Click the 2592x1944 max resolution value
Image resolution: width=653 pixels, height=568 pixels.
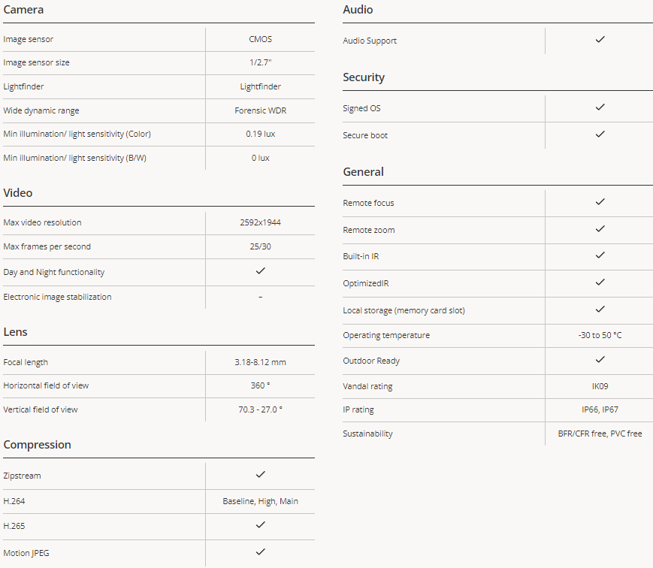click(260, 222)
